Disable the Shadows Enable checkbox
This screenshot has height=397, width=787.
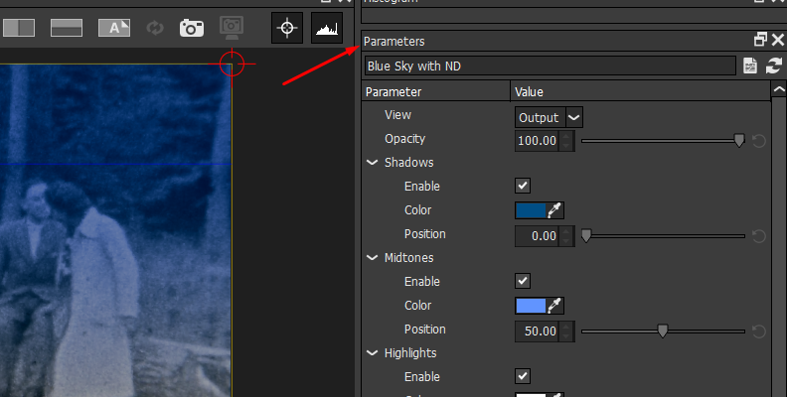[523, 187]
